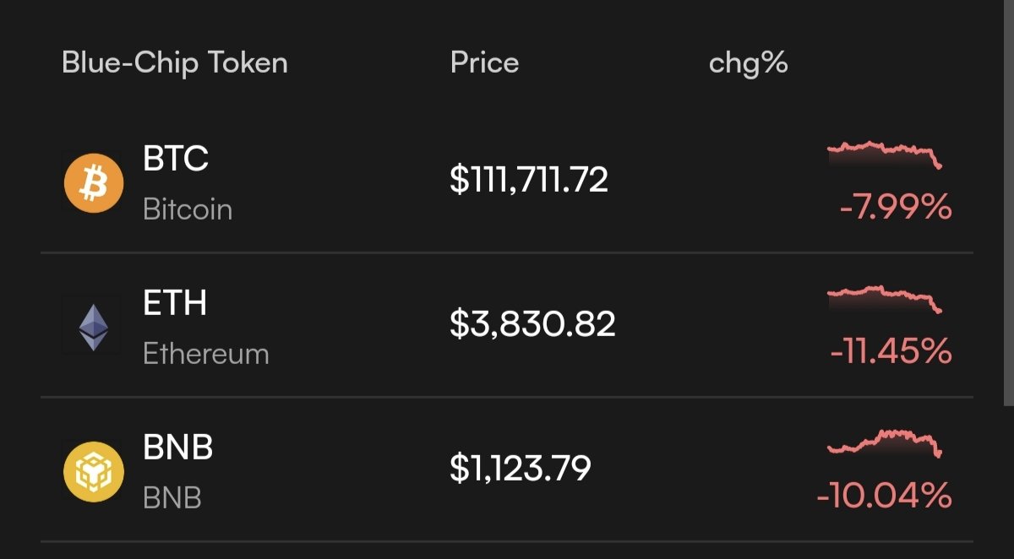Select the Blue-Chip Token column header

tap(175, 63)
